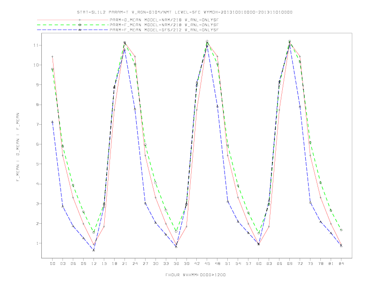Select the PARM=O_MEAN MODEL=NAM/218 legend entry

tap(164, 20)
